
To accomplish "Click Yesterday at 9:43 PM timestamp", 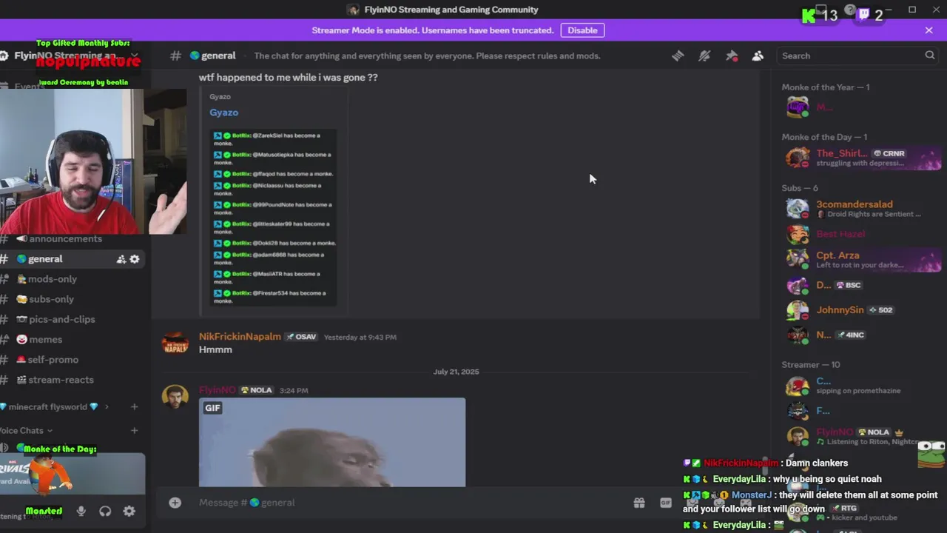I will click(x=360, y=338).
